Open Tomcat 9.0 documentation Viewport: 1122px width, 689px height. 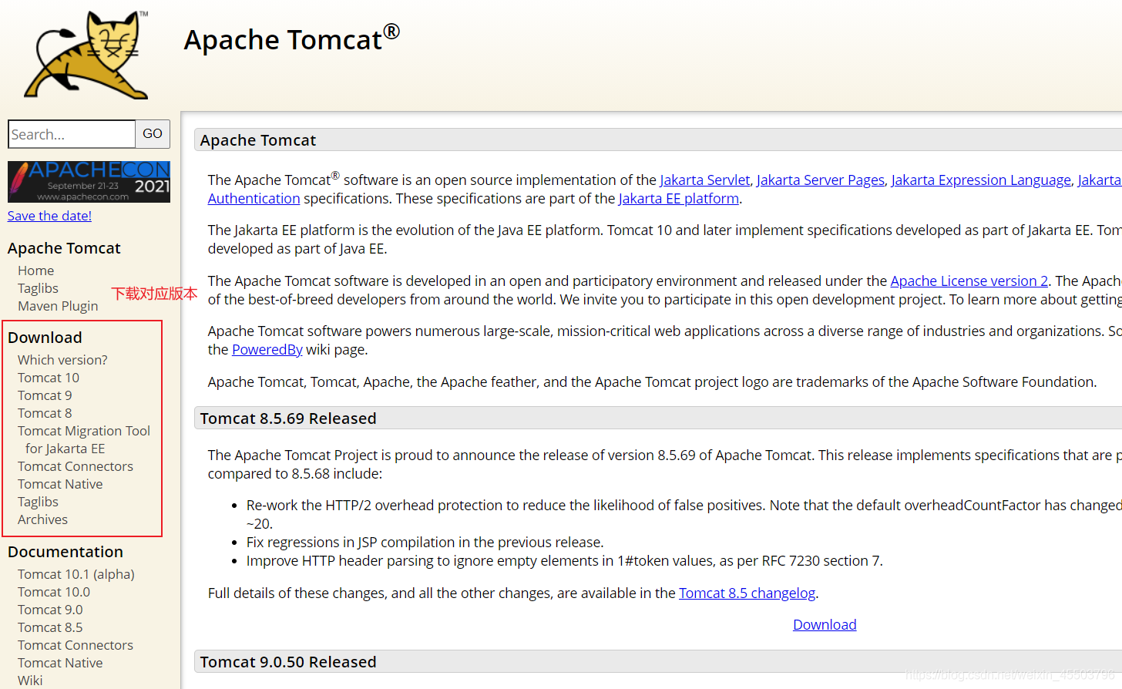[x=50, y=610]
